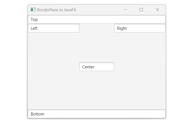Click into the Left text field

[53, 28]
